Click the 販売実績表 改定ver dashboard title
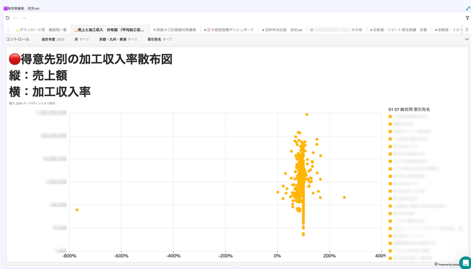The width and height of the screenshot is (471, 269). [x=23, y=8]
